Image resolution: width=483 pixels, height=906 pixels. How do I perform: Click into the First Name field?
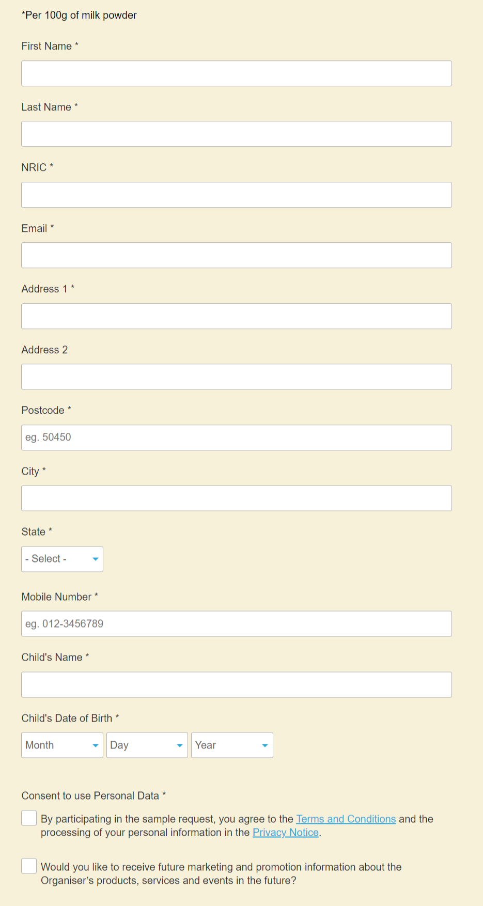236,73
